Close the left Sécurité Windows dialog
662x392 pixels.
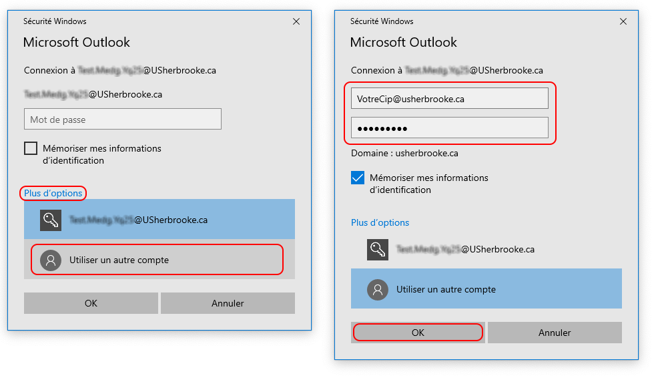coord(296,21)
